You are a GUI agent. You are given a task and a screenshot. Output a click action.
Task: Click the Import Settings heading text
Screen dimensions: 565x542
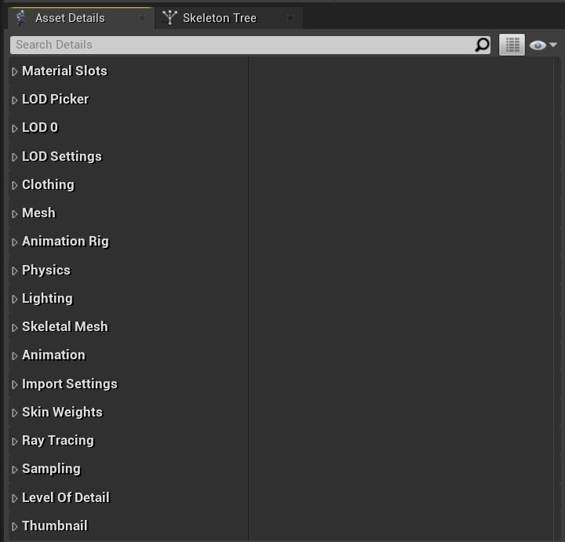coord(70,384)
